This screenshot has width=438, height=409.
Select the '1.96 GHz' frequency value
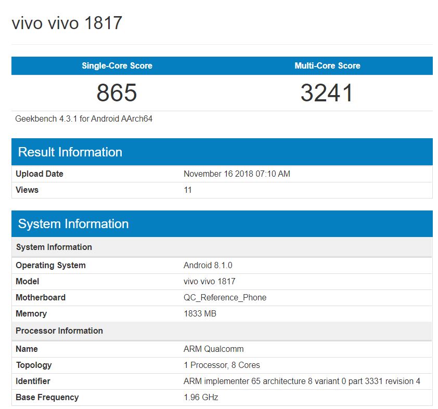(201, 397)
